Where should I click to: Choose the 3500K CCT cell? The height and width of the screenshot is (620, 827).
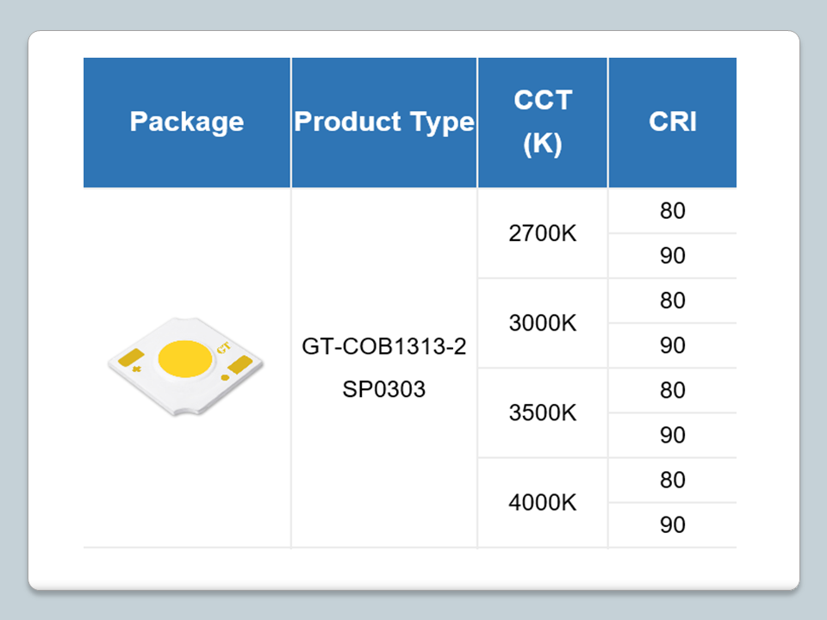pyautogui.click(x=543, y=413)
